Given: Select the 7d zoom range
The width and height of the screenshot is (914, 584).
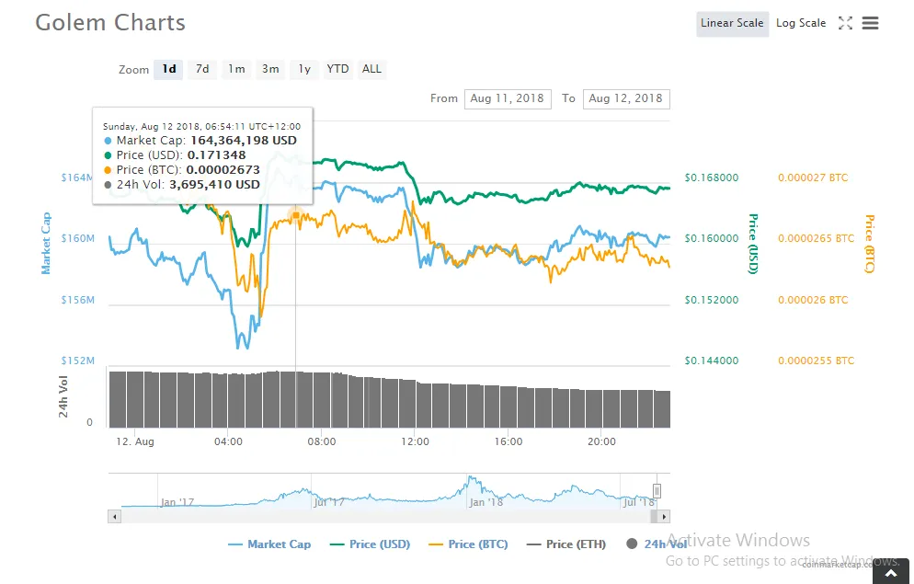Looking at the screenshot, I should [x=202, y=69].
